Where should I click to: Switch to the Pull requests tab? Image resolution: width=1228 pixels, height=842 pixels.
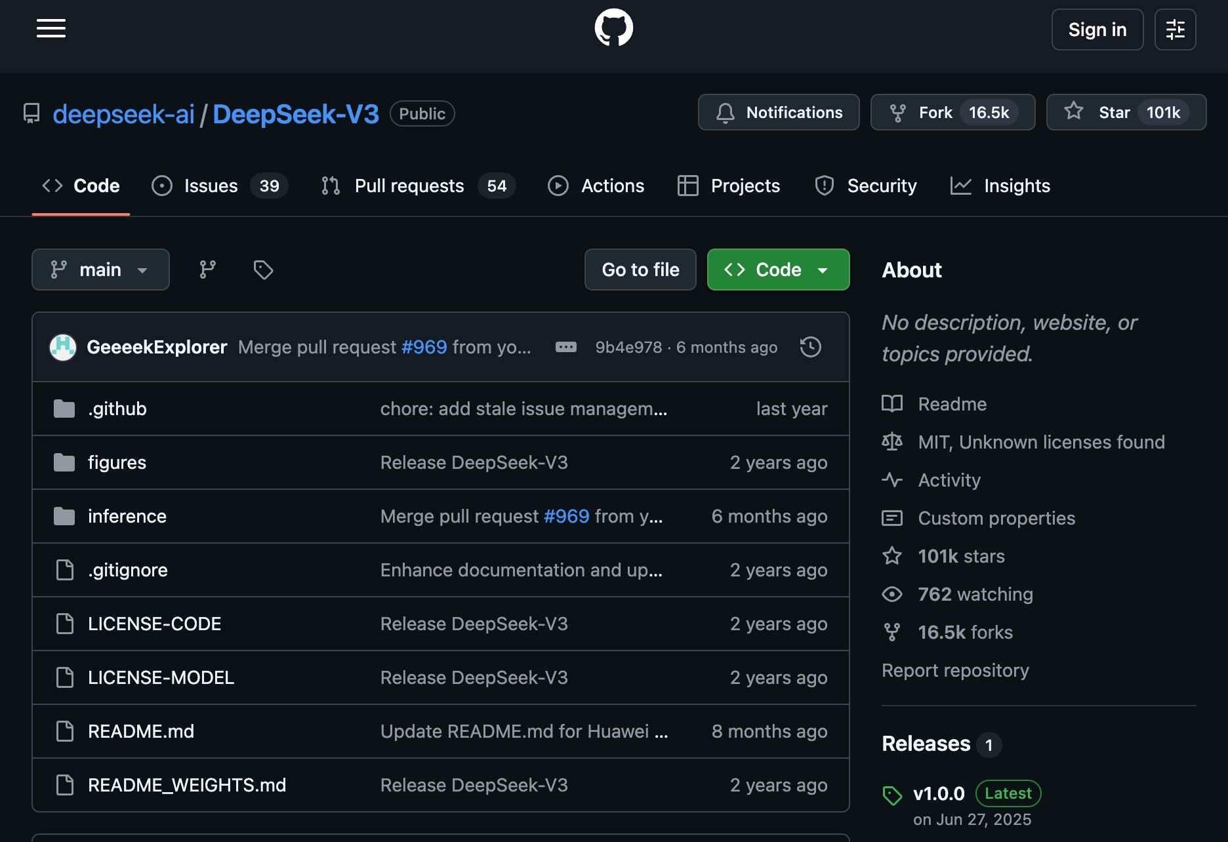pyautogui.click(x=418, y=186)
